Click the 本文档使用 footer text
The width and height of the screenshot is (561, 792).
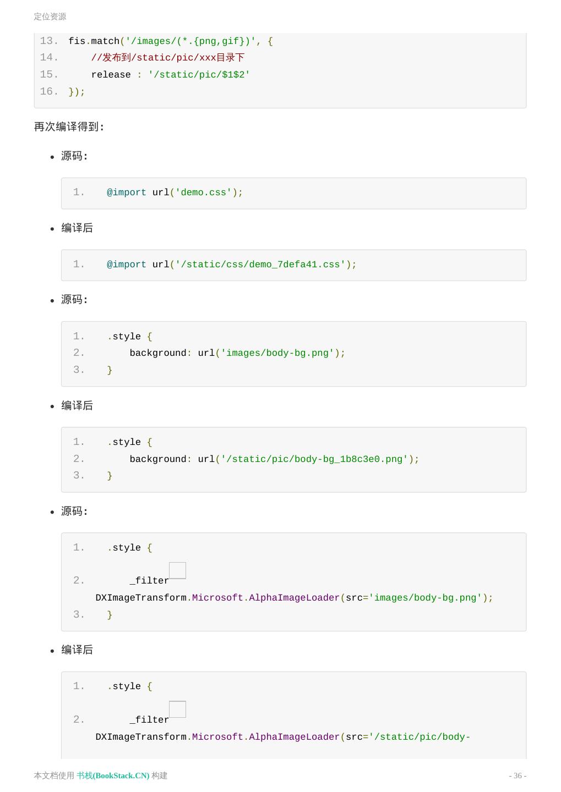54,776
